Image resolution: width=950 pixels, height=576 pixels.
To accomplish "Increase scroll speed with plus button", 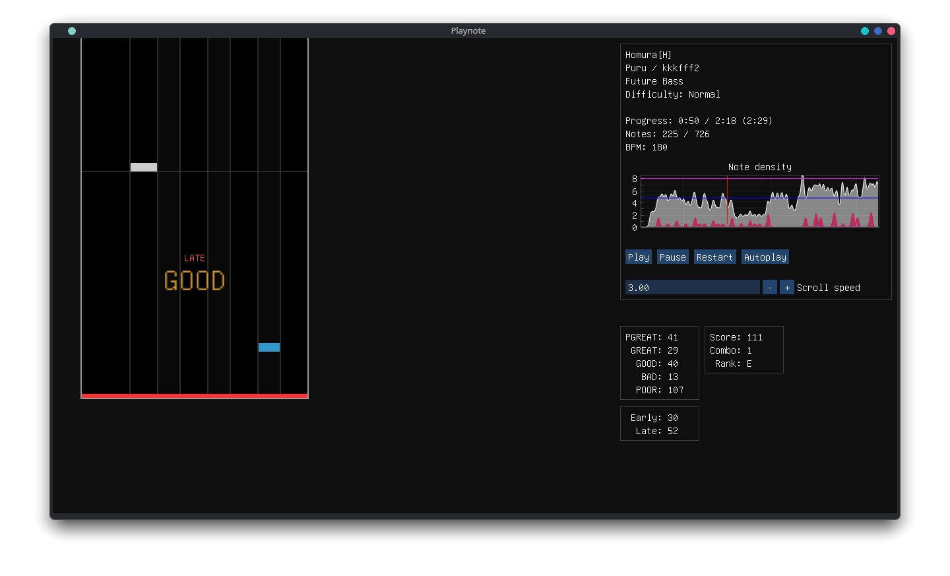I will pyautogui.click(x=786, y=288).
